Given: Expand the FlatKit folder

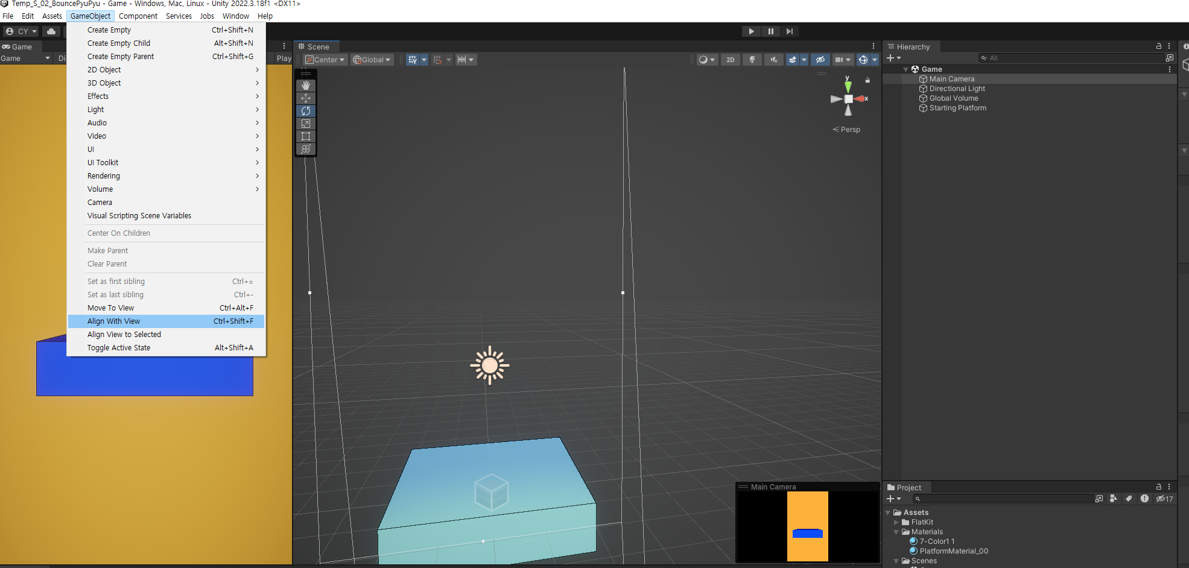Looking at the screenshot, I should [x=896, y=522].
